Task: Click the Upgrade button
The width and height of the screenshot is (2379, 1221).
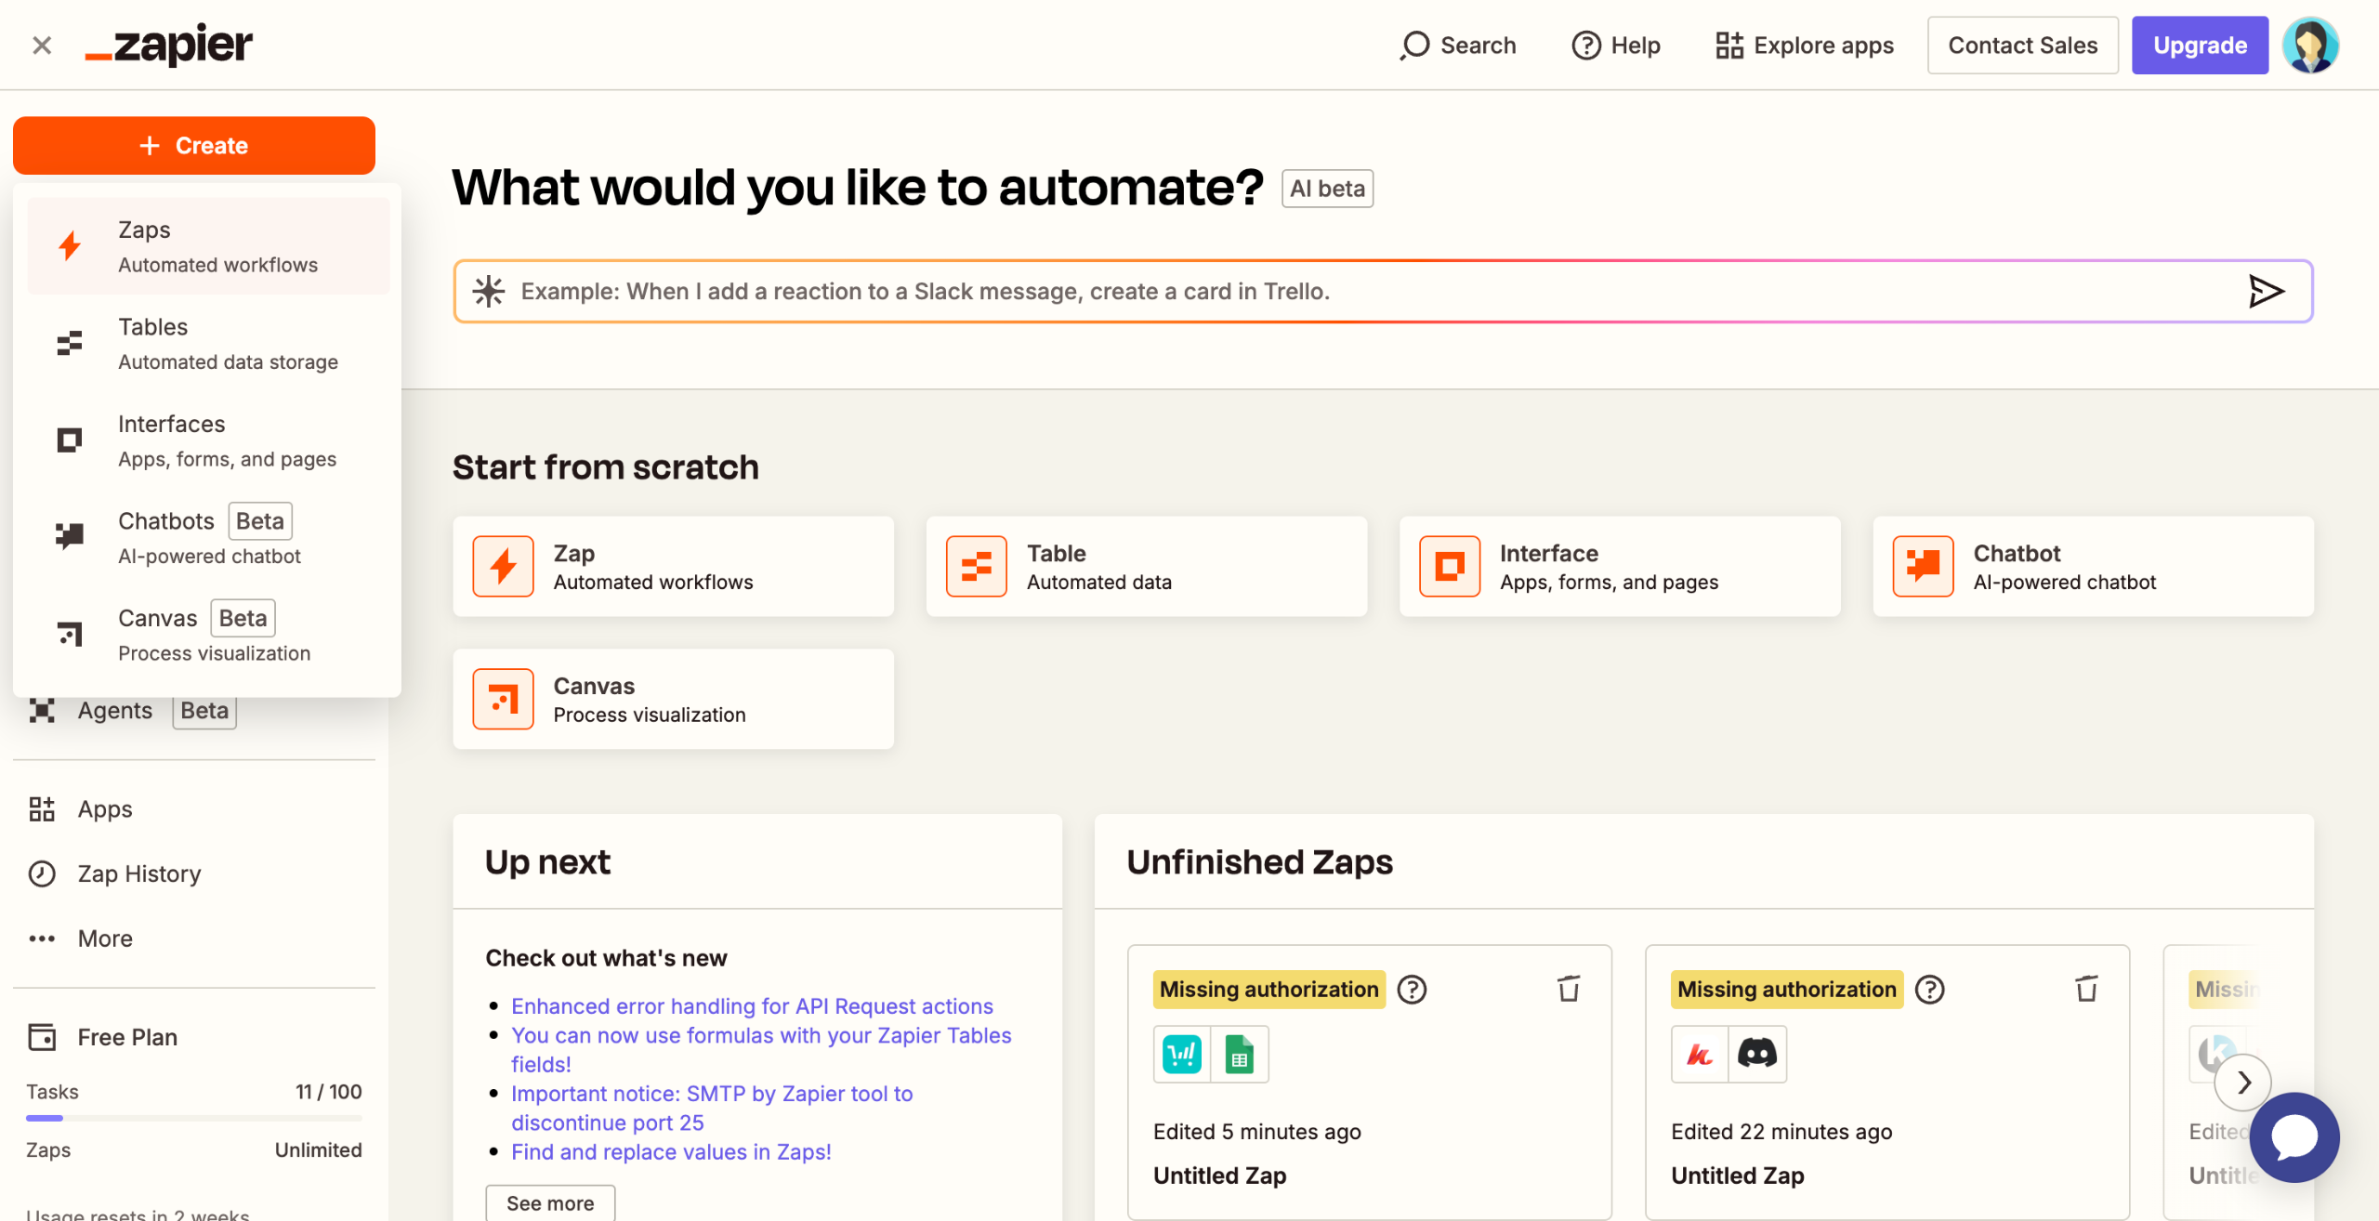Action: click(x=2200, y=45)
